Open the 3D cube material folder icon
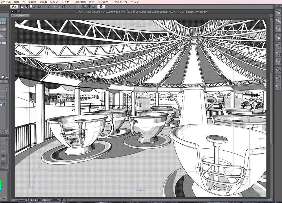 click(x=278, y=37)
